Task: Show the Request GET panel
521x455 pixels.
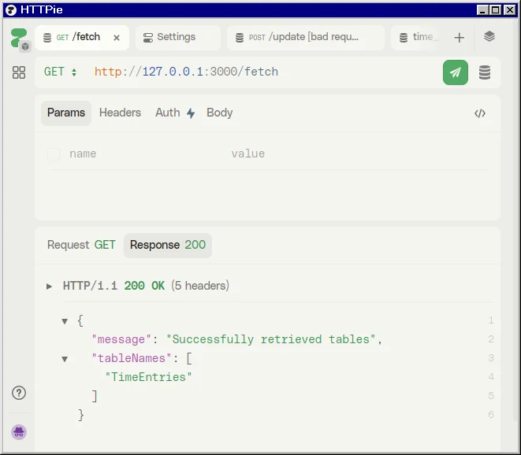Action: point(81,245)
